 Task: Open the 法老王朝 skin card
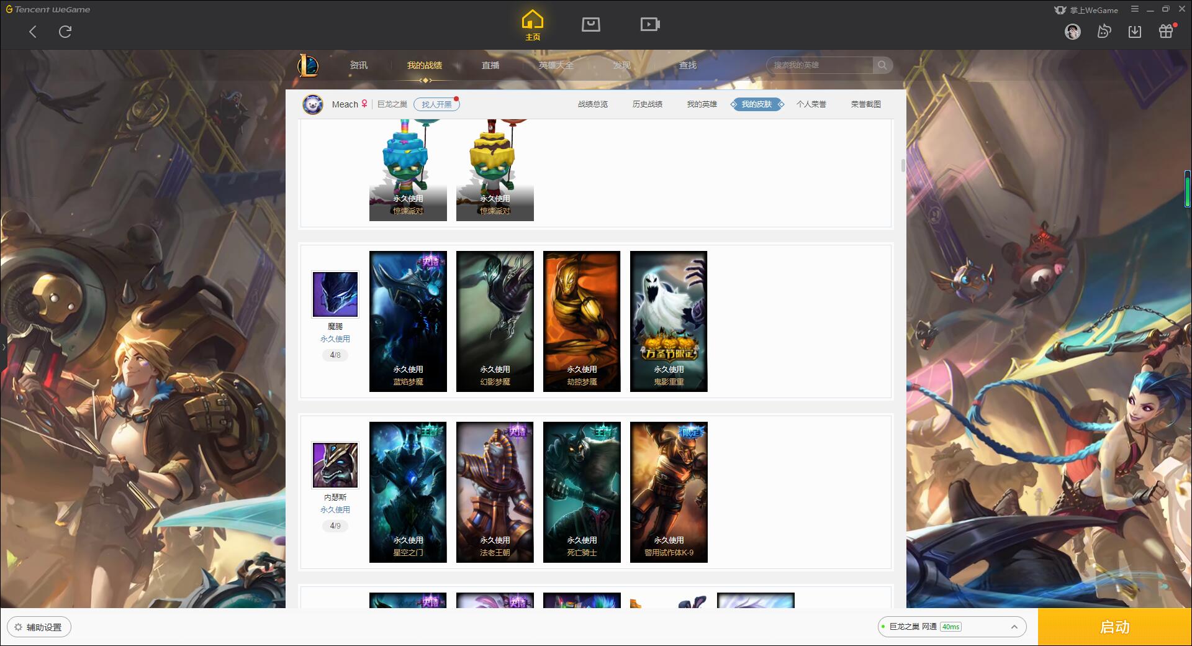tap(495, 492)
